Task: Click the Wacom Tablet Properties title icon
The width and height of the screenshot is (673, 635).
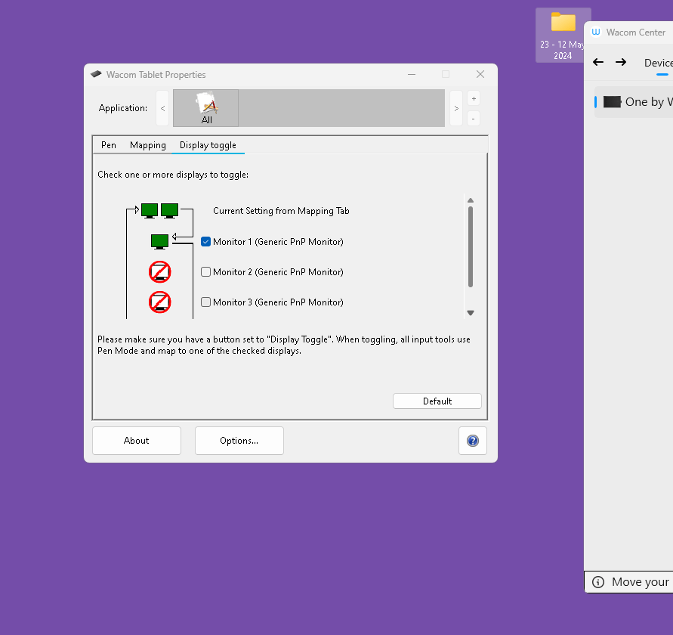Action: pos(96,74)
